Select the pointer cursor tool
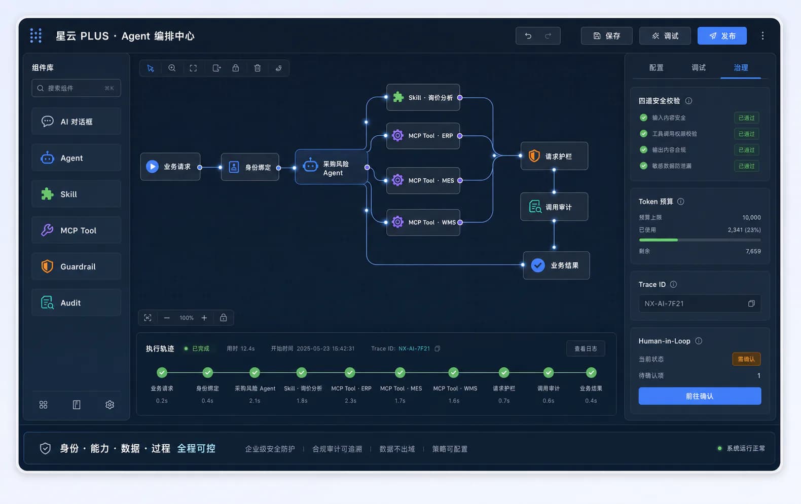Screen dimensions: 801x504 (151, 68)
